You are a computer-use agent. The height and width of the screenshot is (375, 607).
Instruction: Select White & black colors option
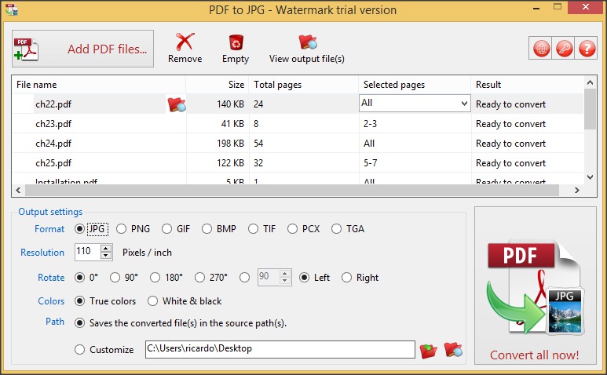coord(153,301)
